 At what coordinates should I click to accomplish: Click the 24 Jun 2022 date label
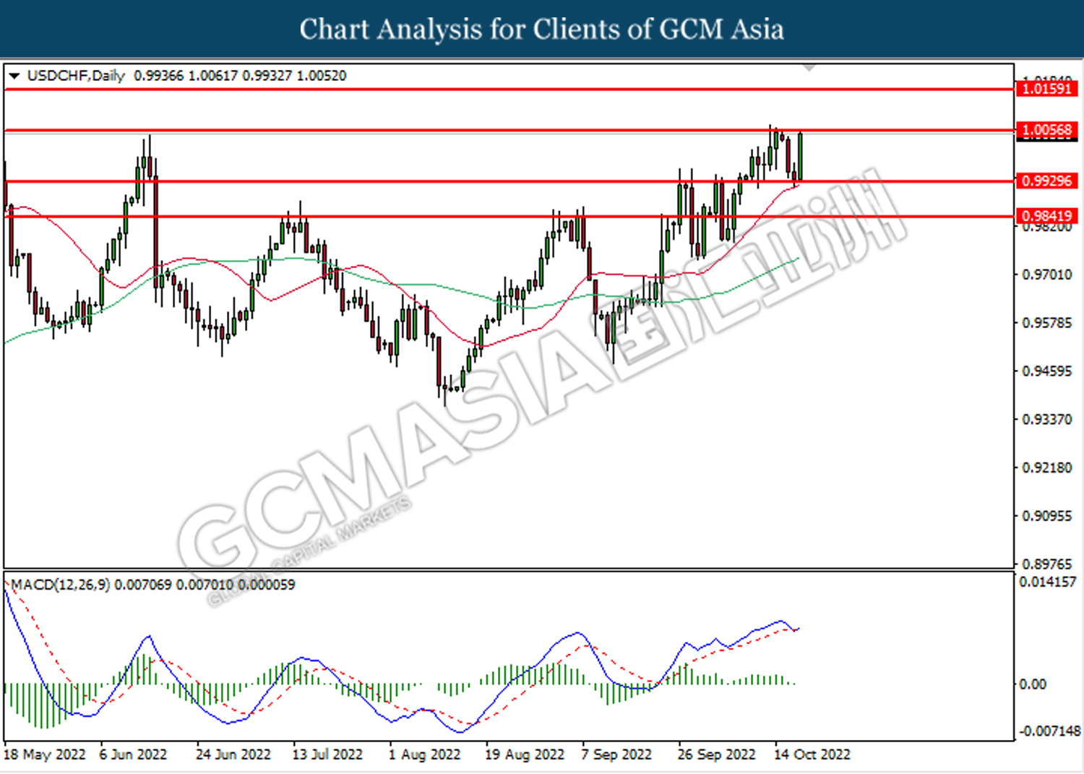(233, 754)
